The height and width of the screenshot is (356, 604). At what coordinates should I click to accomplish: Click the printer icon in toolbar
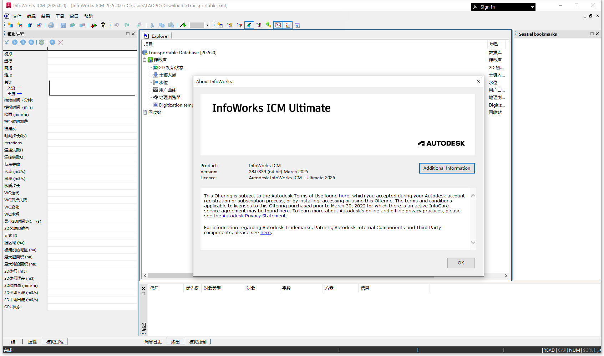(x=51, y=25)
